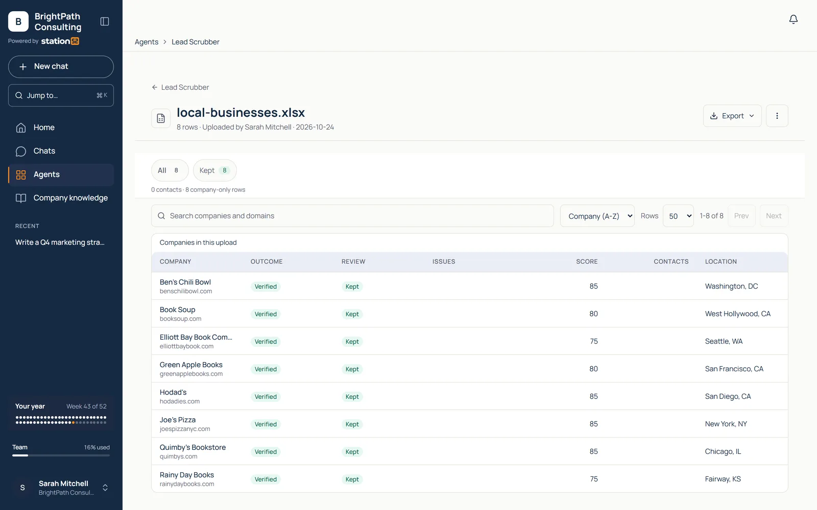Screen dimensions: 817x510
Task: Click Ben's Chili Bowl company name
Action: click(x=185, y=282)
